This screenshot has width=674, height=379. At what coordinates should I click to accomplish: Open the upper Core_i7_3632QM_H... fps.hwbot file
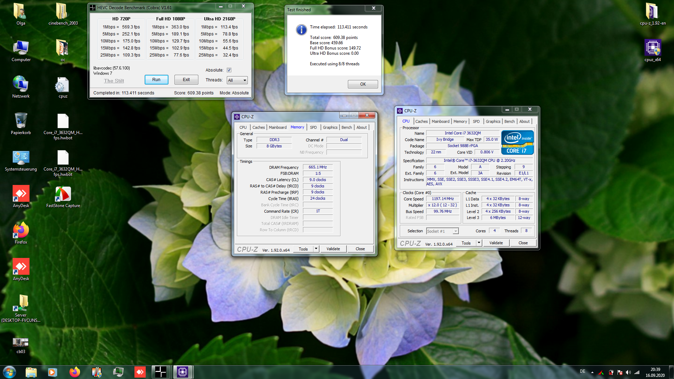pyautogui.click(x=63, y=126)
